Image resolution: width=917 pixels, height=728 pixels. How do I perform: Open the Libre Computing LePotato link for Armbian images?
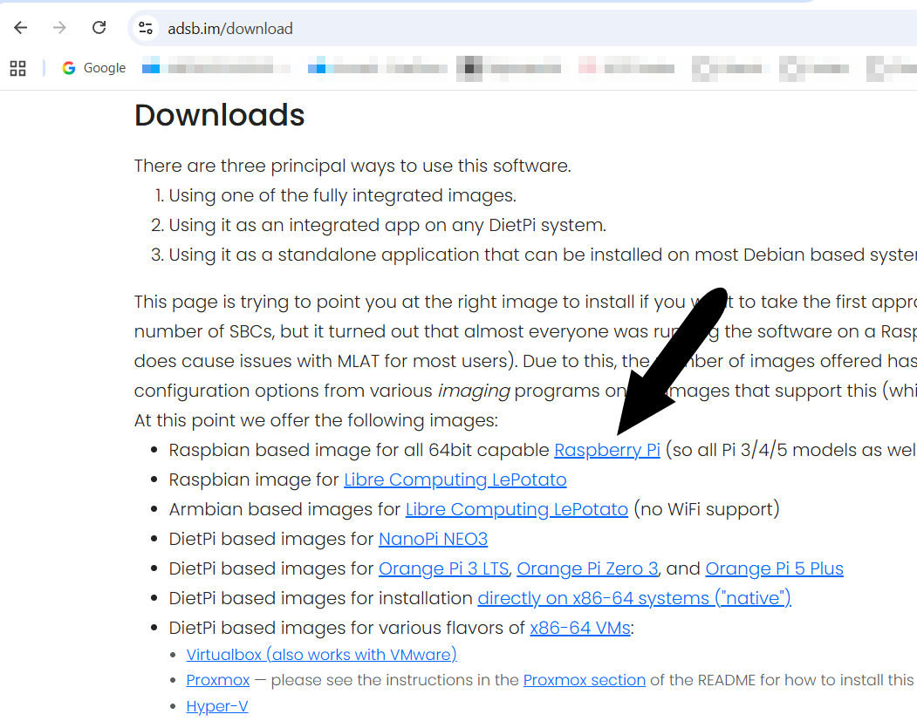pyautogui.click(x=517, y=509)
